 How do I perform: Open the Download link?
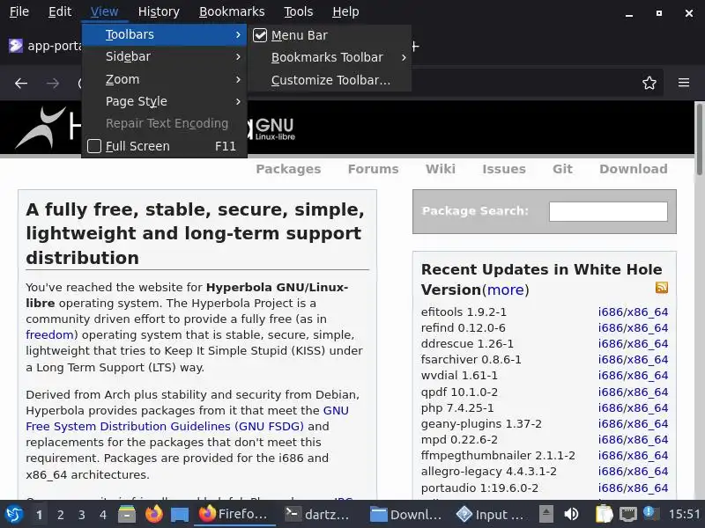[x=633, y=169]
